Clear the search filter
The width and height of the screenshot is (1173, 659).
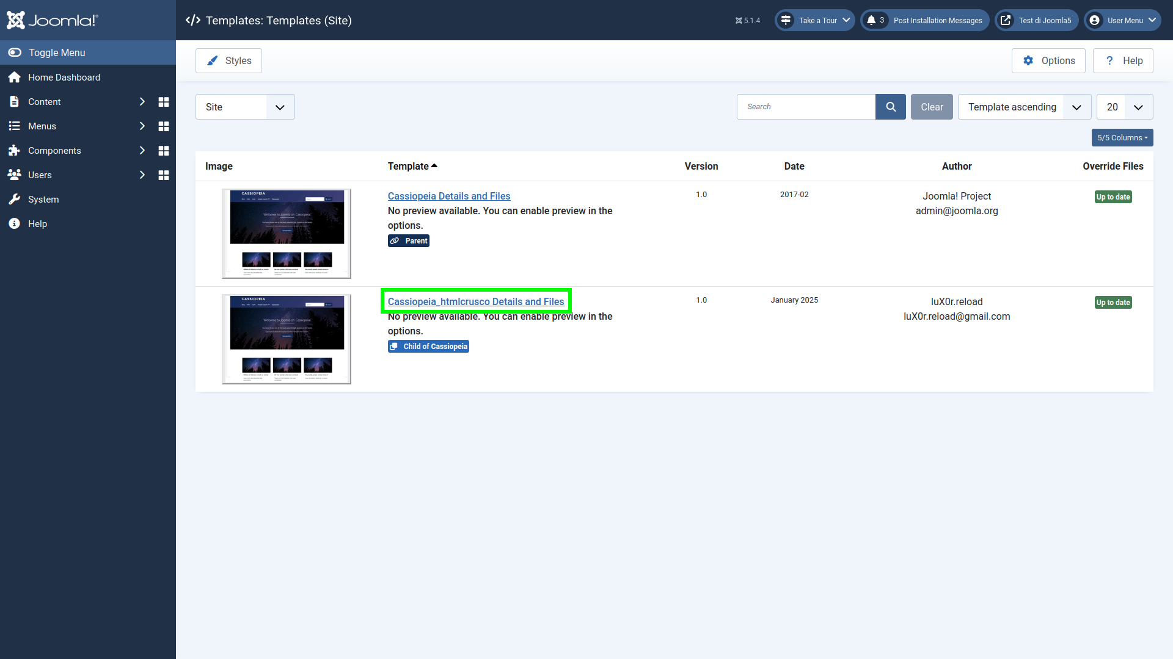point(932,107)
